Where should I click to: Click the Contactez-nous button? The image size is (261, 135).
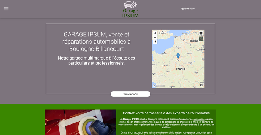130,94
